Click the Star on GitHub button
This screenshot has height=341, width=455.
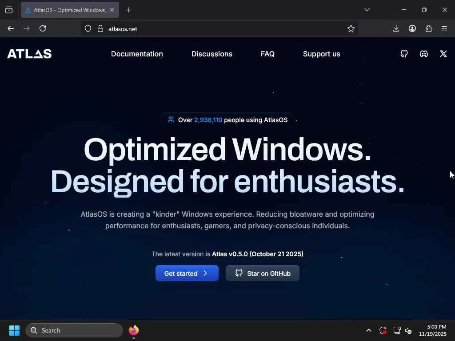pyautogui.click(x=262, y=273)
